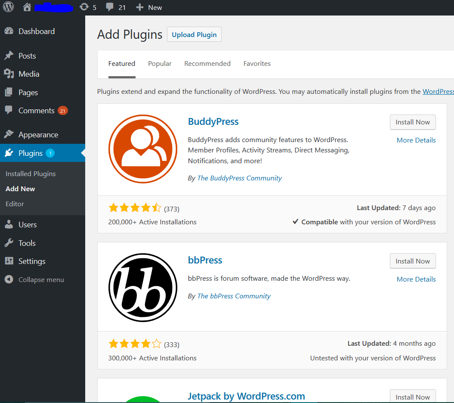The image size is (454, 403).
Task: Open the plugin Editor submenu
Action: point(15,204)
